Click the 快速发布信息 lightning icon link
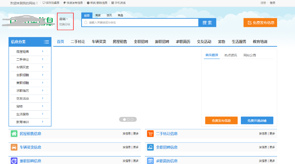 tap(73, 3)
